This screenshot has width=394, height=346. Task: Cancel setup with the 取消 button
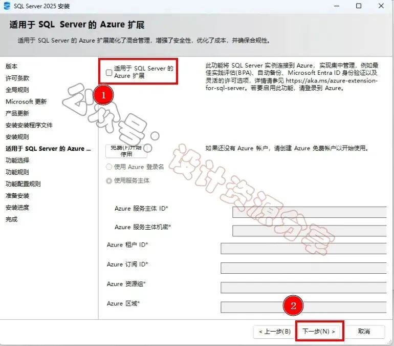(x=364, y=332)
